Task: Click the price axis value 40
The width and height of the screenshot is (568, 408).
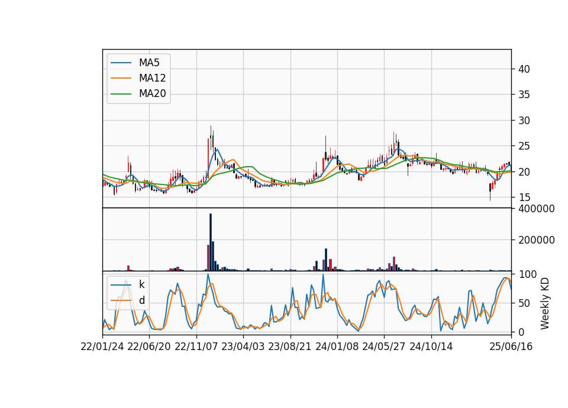Action: [x=524, y=69]
